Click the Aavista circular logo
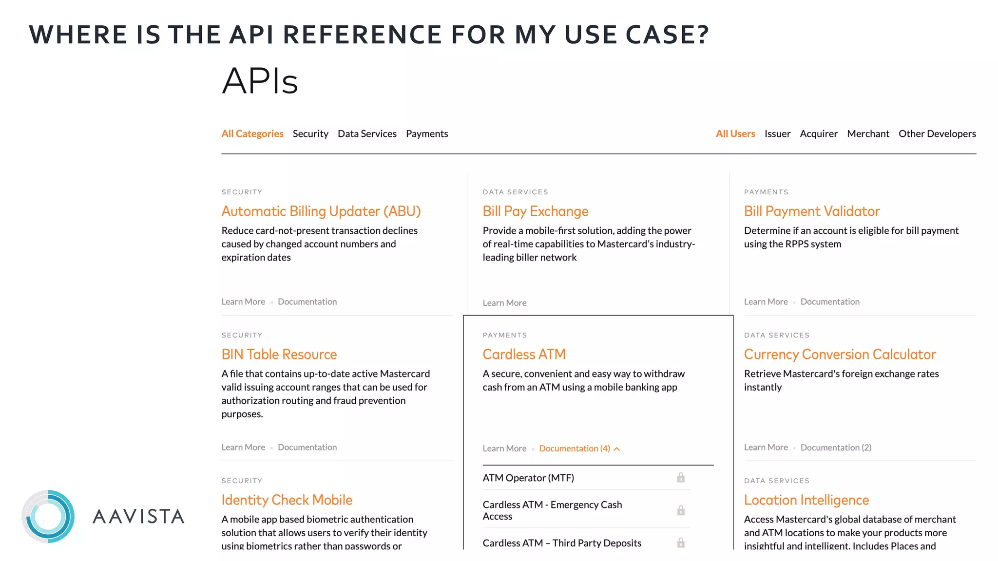 (48, 517)
